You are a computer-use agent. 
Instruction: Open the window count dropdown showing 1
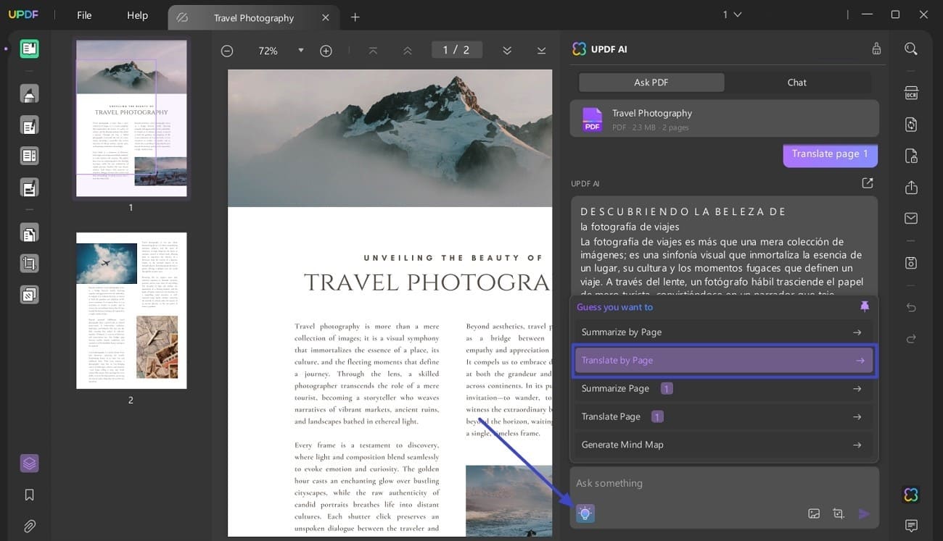click(732, 14)
